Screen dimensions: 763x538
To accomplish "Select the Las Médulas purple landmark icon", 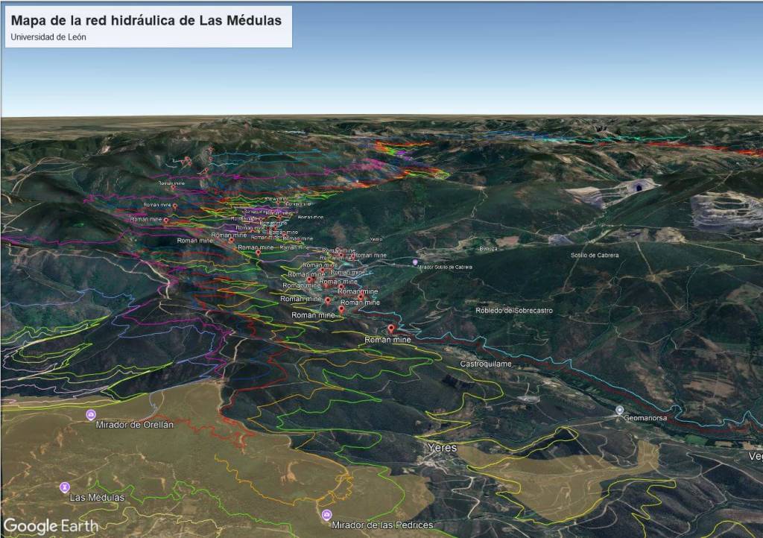I will click(x=65, y=487).
